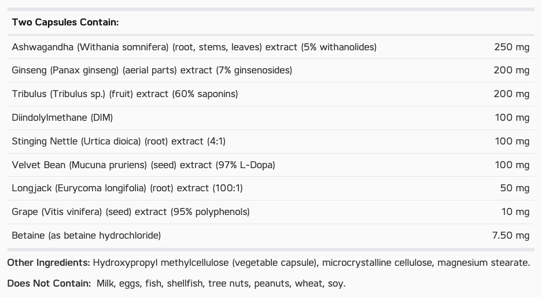Select the Ashwagandha extract ingredient row
Viewport: 542px width, 297px height.
point(271,47)
